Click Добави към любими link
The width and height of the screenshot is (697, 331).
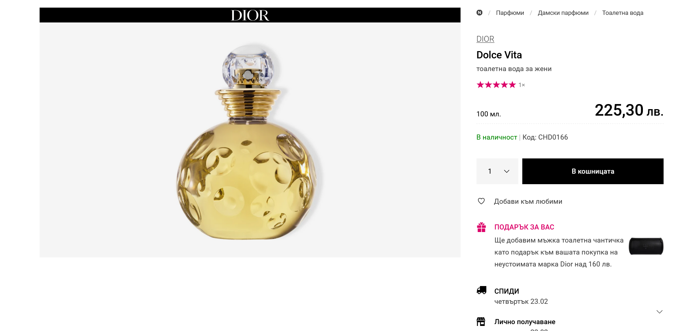tap(528, 202)
